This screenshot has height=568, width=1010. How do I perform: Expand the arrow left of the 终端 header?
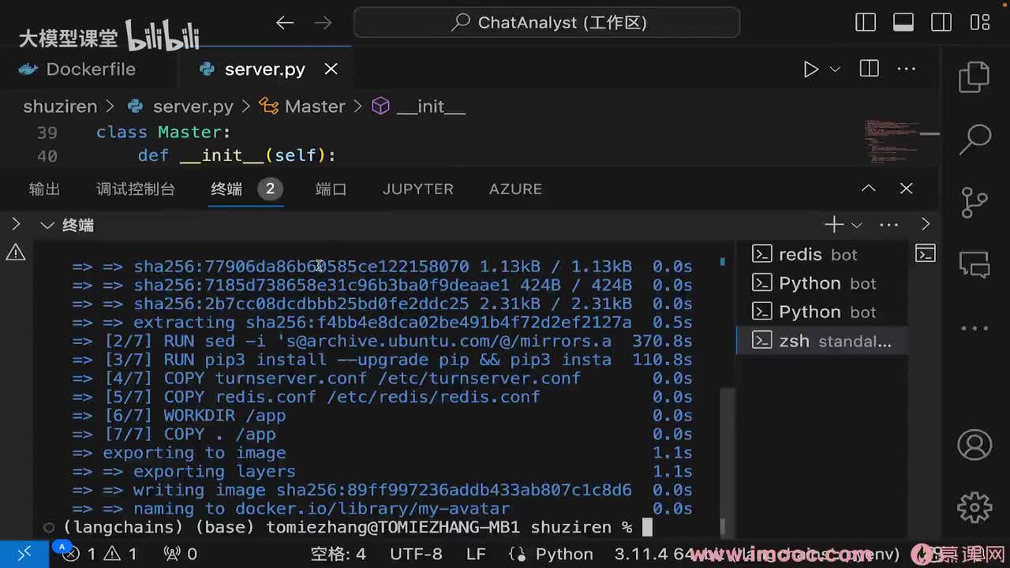click(x=16, y=225)
